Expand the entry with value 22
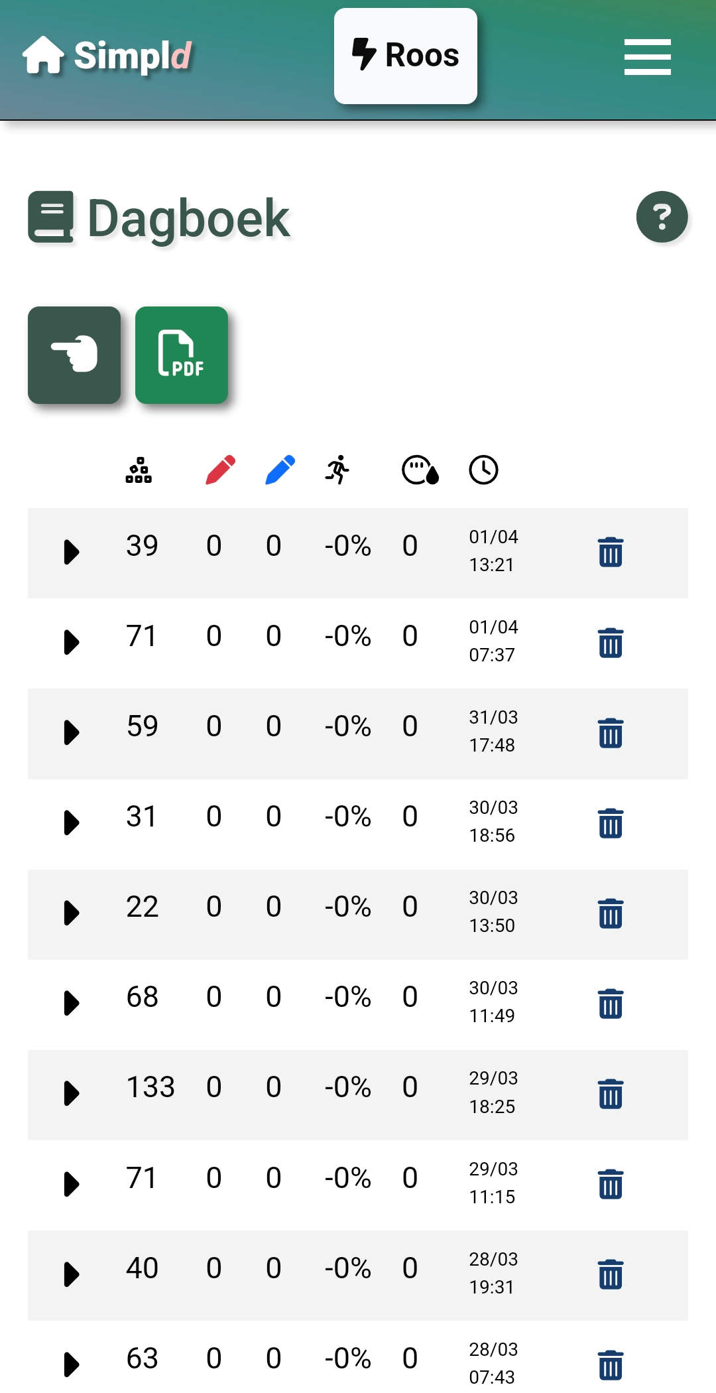716x1393 pixels. [x=71, y=913]
